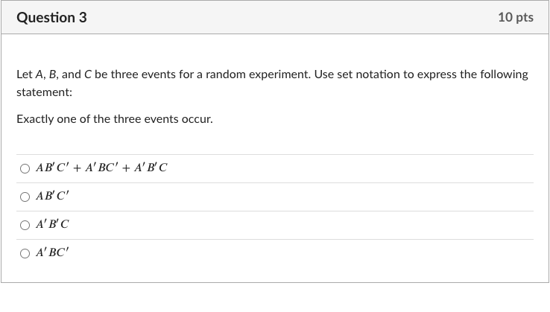Click the standalone A'B'C answer label text

[52, 224]
